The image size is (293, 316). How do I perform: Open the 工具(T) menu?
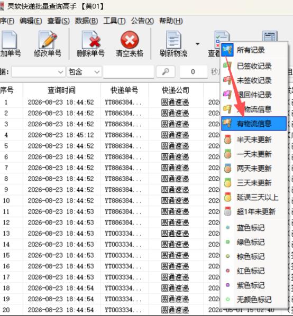click(x=114, y=21)
